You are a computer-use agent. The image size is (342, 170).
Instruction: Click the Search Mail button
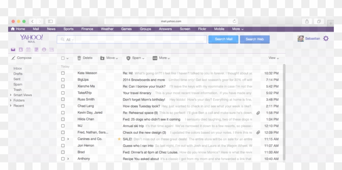click(x=224, y=39)
